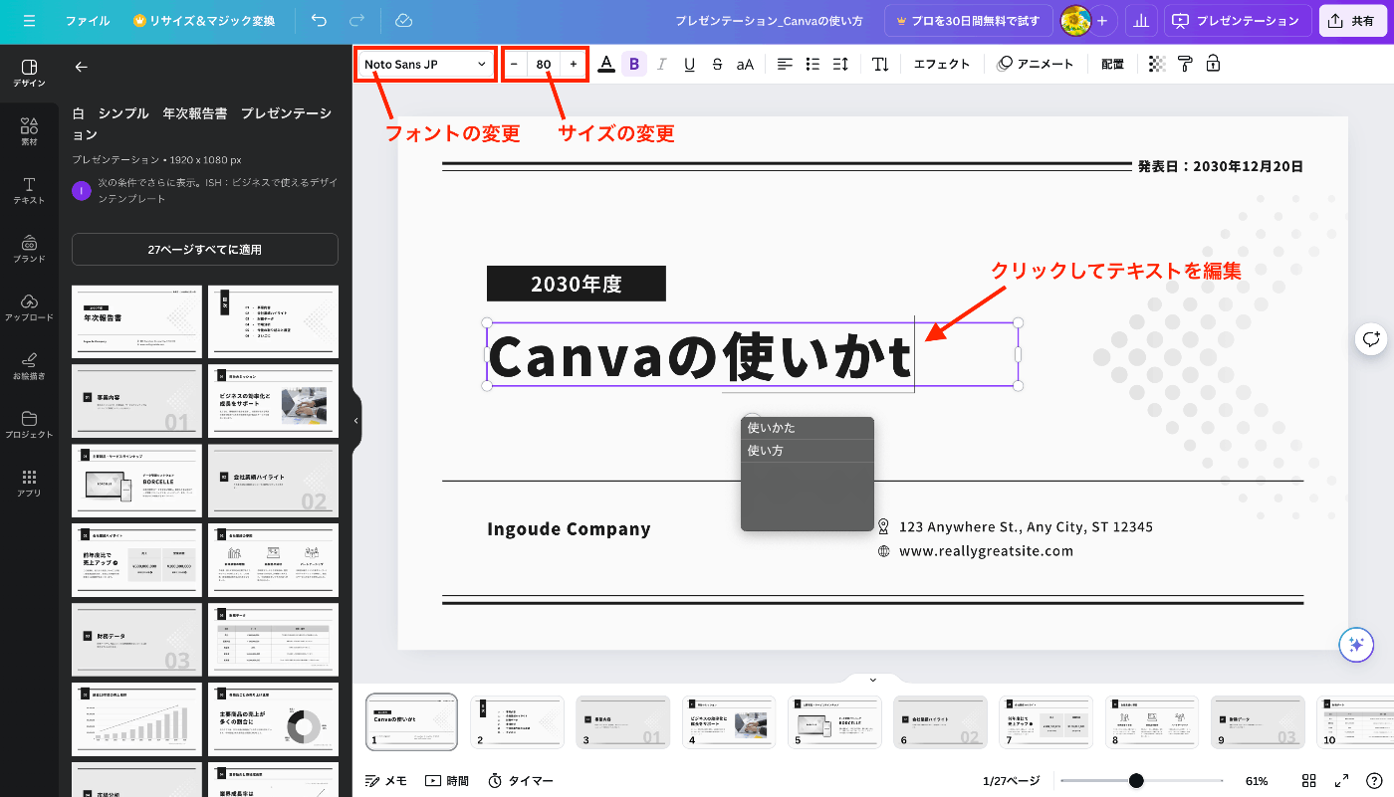Open the プロジェクト sidebar tab
This screenshot has height=797, width=1394.
click(x=29, y=425)
